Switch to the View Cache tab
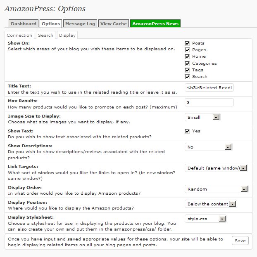The height and width of the screenshot is (257, 257). [114, 24]
